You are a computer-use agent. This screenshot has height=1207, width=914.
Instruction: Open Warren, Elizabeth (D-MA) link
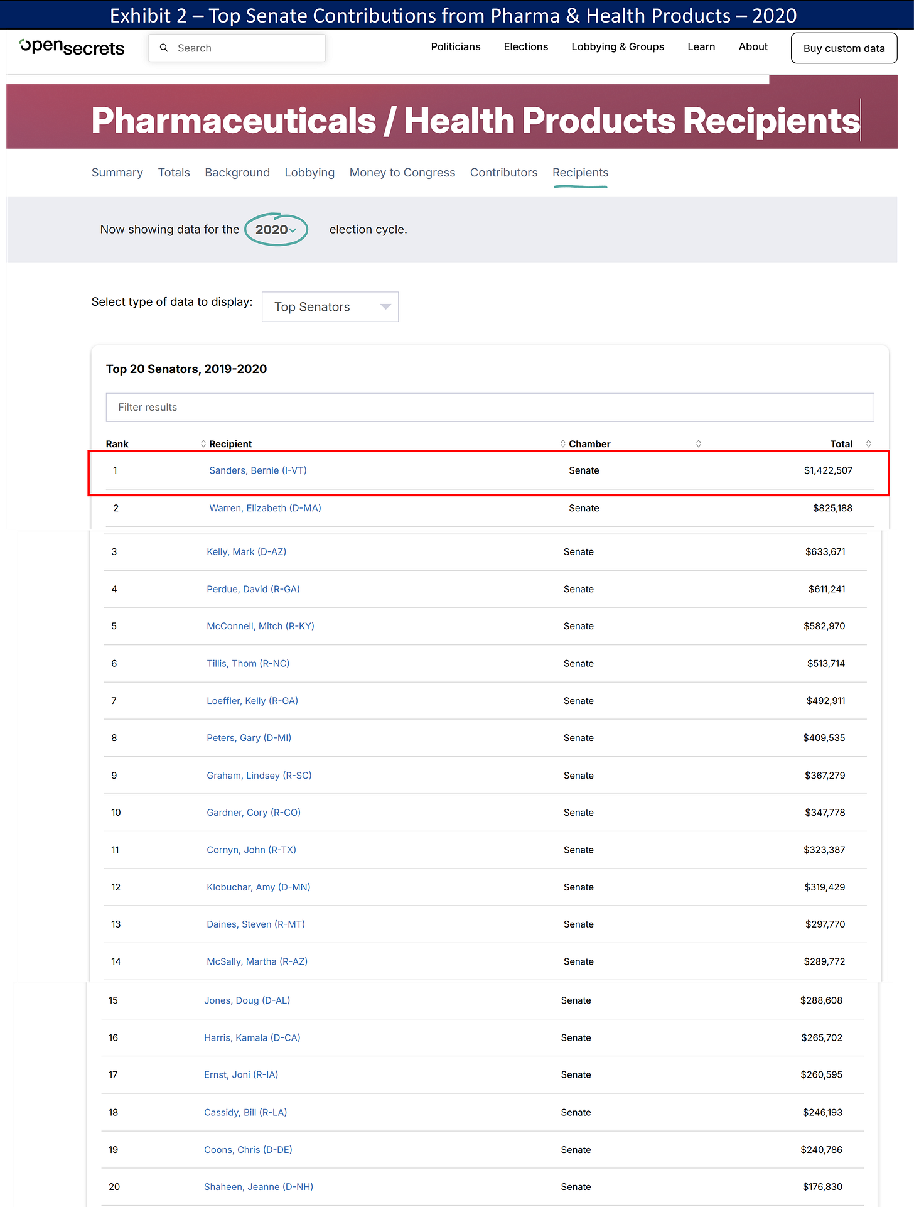coord(265,508)
